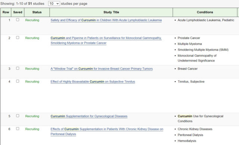Click 'Curcumin Use for Gynecological Conditions'

201,119
